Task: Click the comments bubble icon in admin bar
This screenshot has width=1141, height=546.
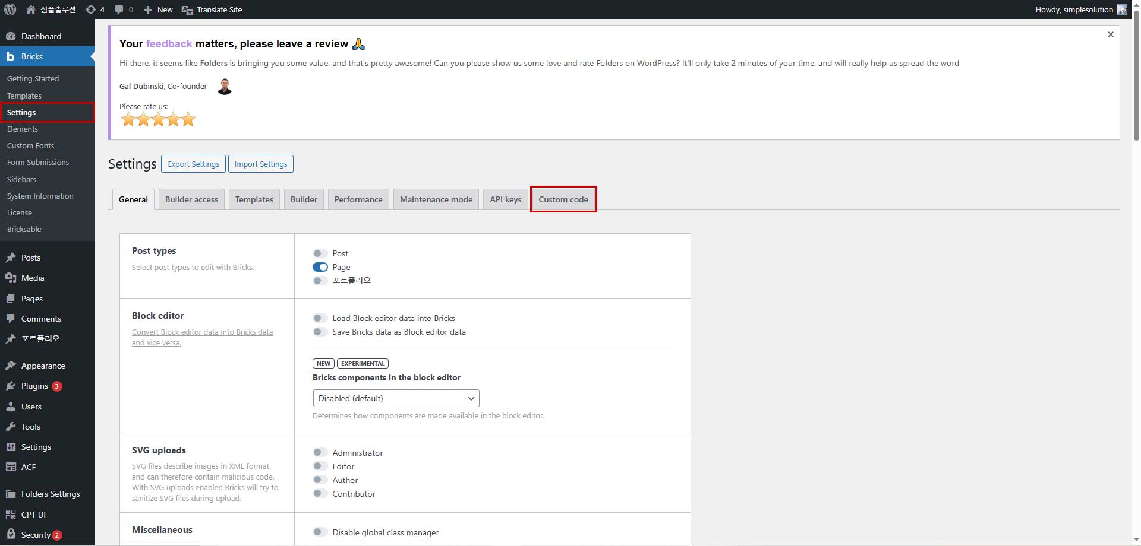Action: 119,9
